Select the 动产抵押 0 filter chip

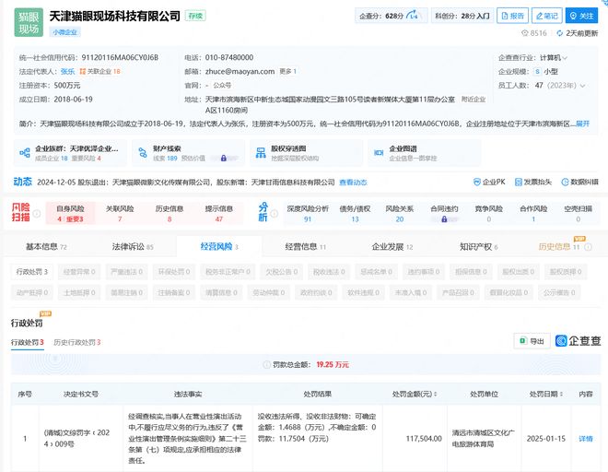coord(32,292)
